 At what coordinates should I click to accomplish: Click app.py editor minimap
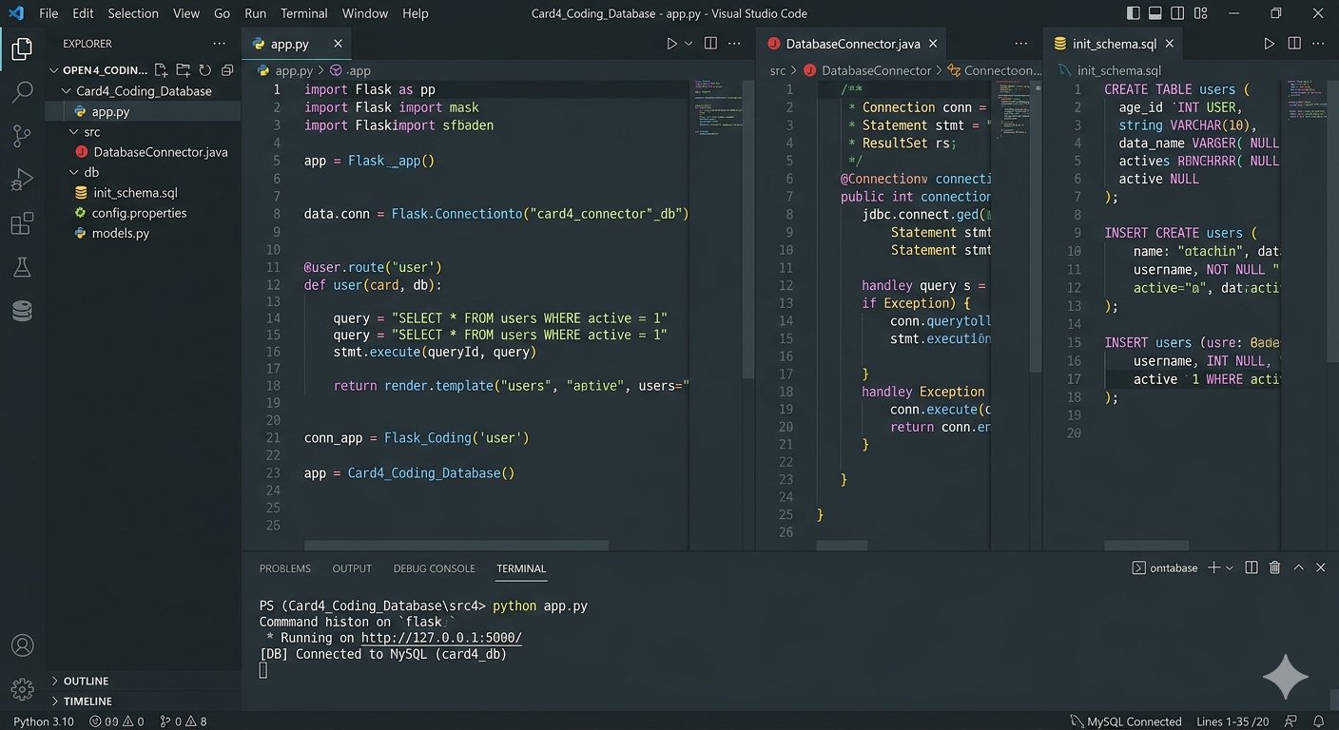tap(718, 108)
